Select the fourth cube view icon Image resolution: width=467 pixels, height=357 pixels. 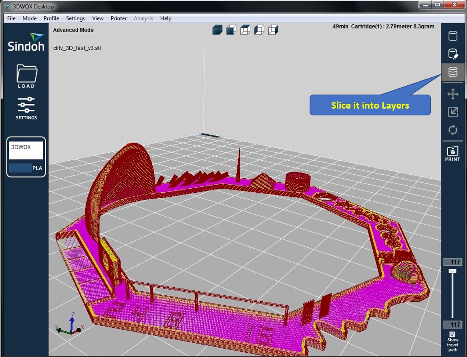click(x=260, y=30)
